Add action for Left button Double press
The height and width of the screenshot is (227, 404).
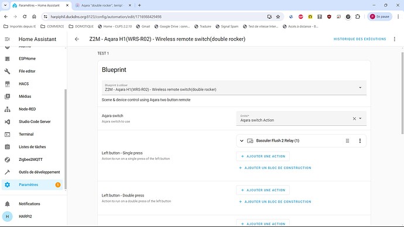tap(263, 190)
